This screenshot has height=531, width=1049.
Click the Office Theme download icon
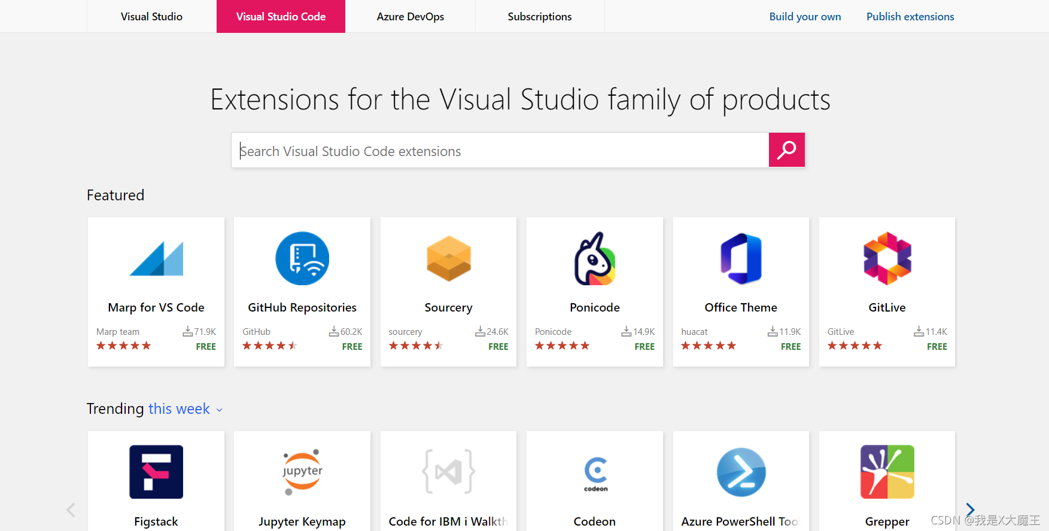(773, 331)
